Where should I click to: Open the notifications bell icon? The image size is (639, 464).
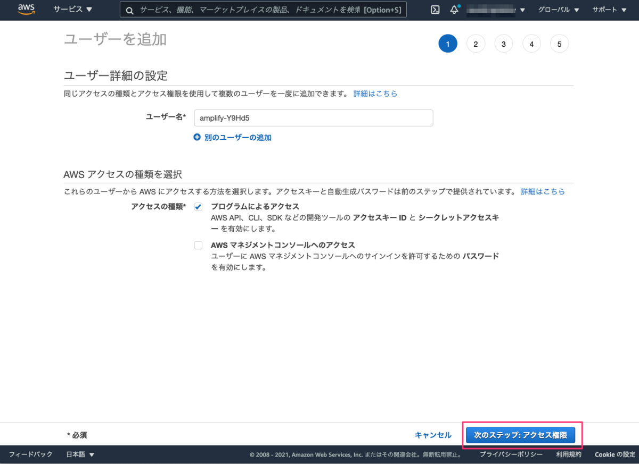[x=454, y=9]
